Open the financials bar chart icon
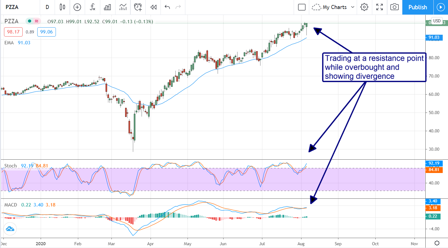The image size is (448, 248). click(108, 7)
